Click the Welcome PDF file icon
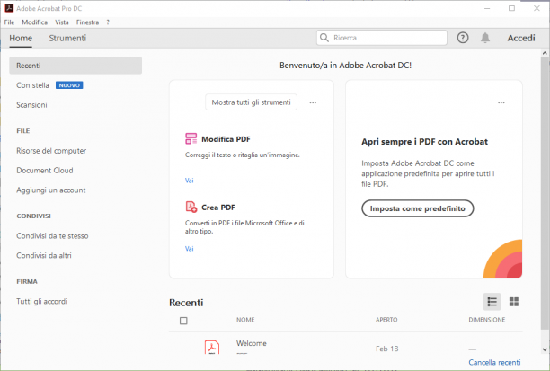The height and width of the screenshot is (371, 550). tap(212, 347)
